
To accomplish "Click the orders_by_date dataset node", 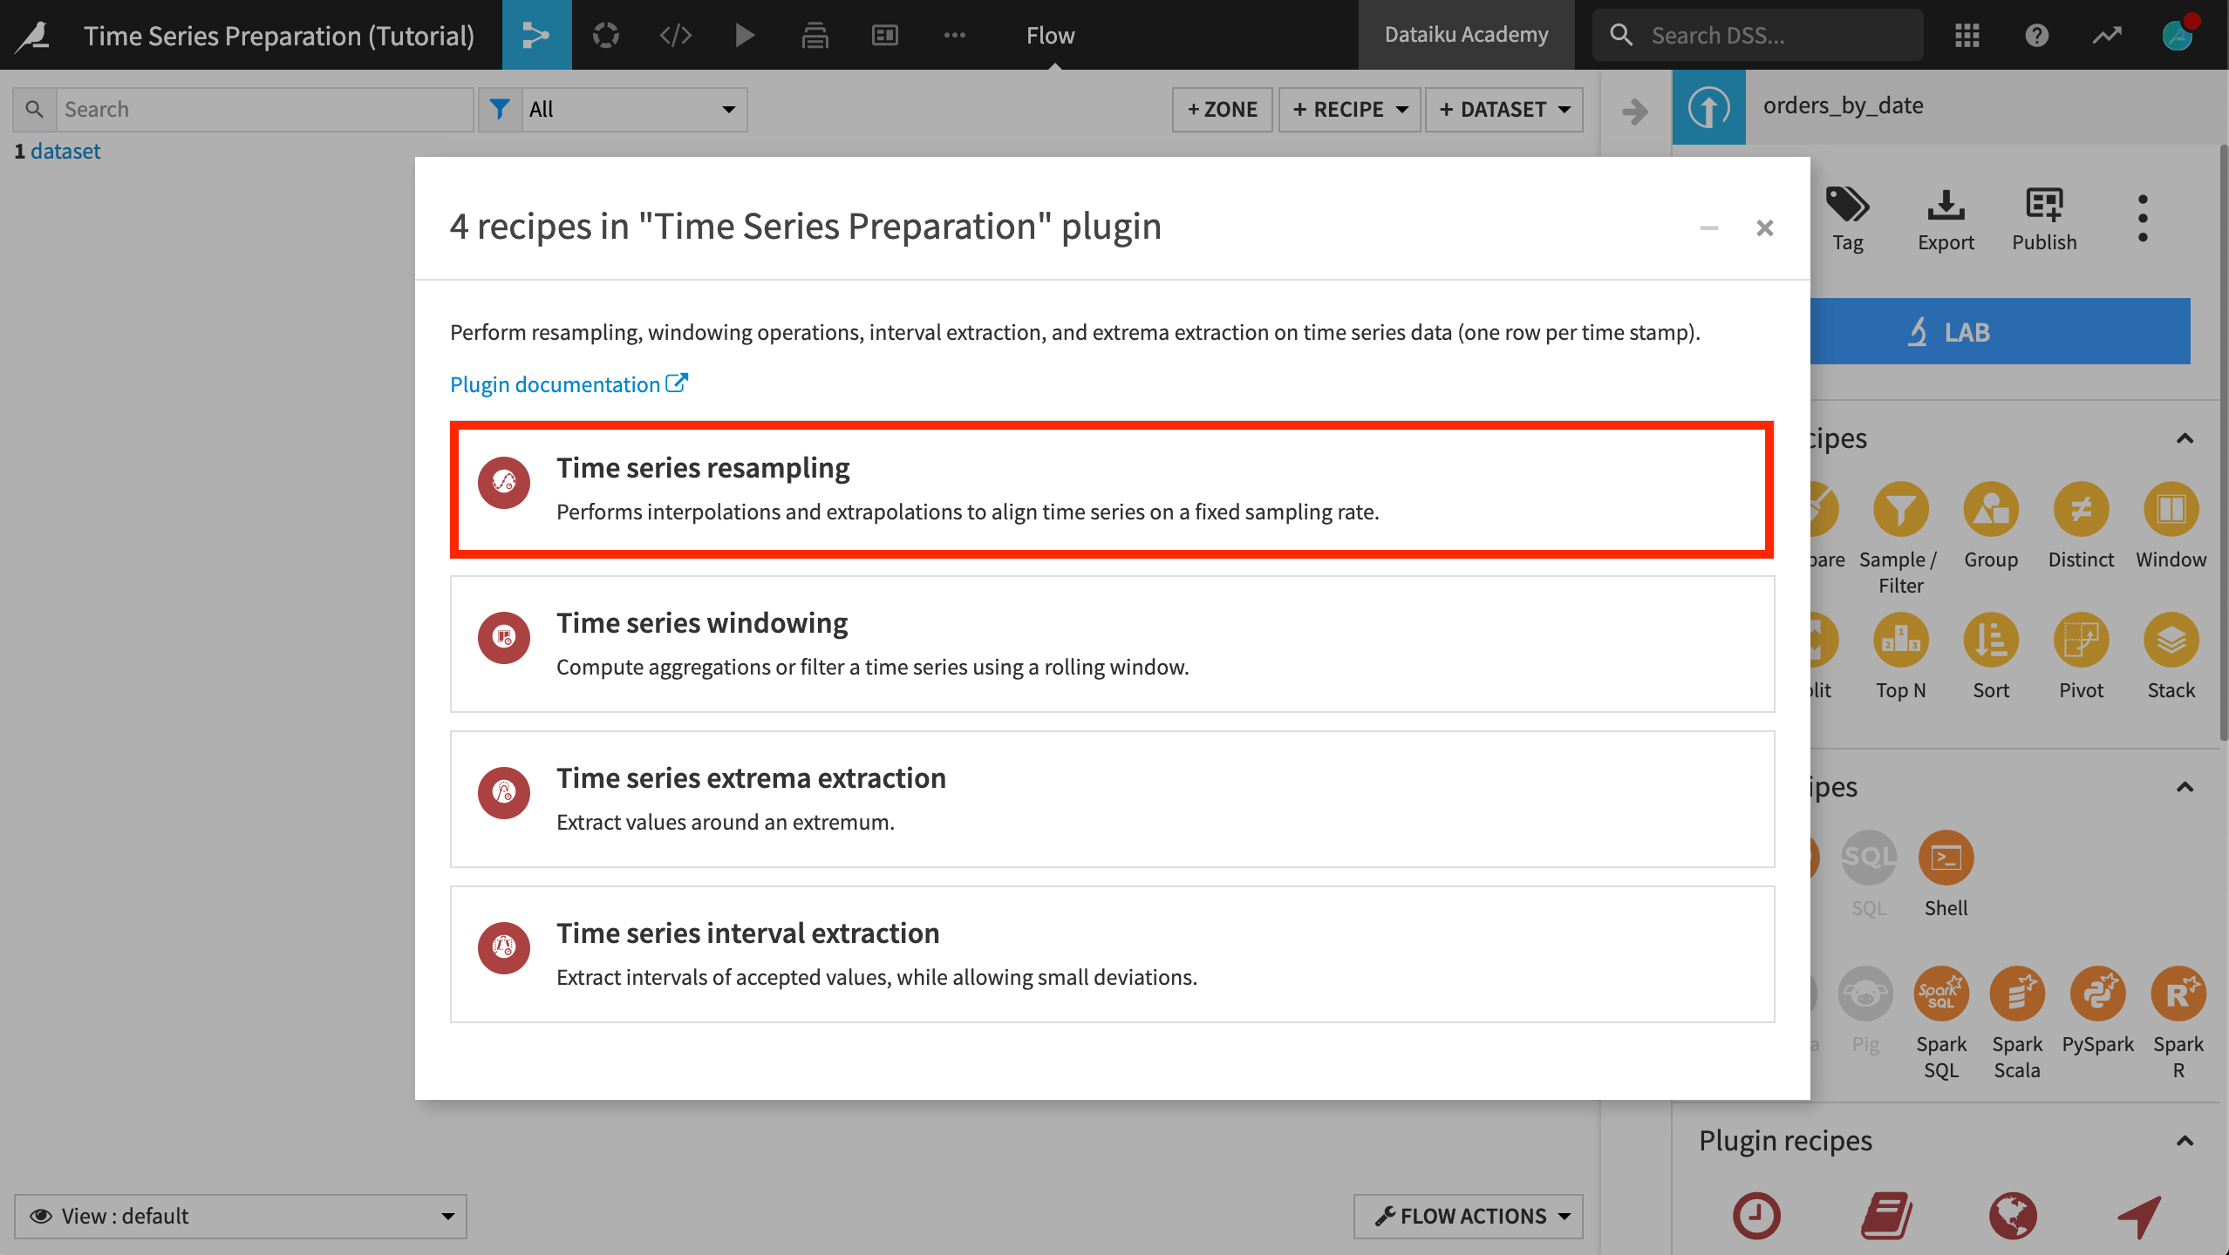I will tap(1707, 107).
